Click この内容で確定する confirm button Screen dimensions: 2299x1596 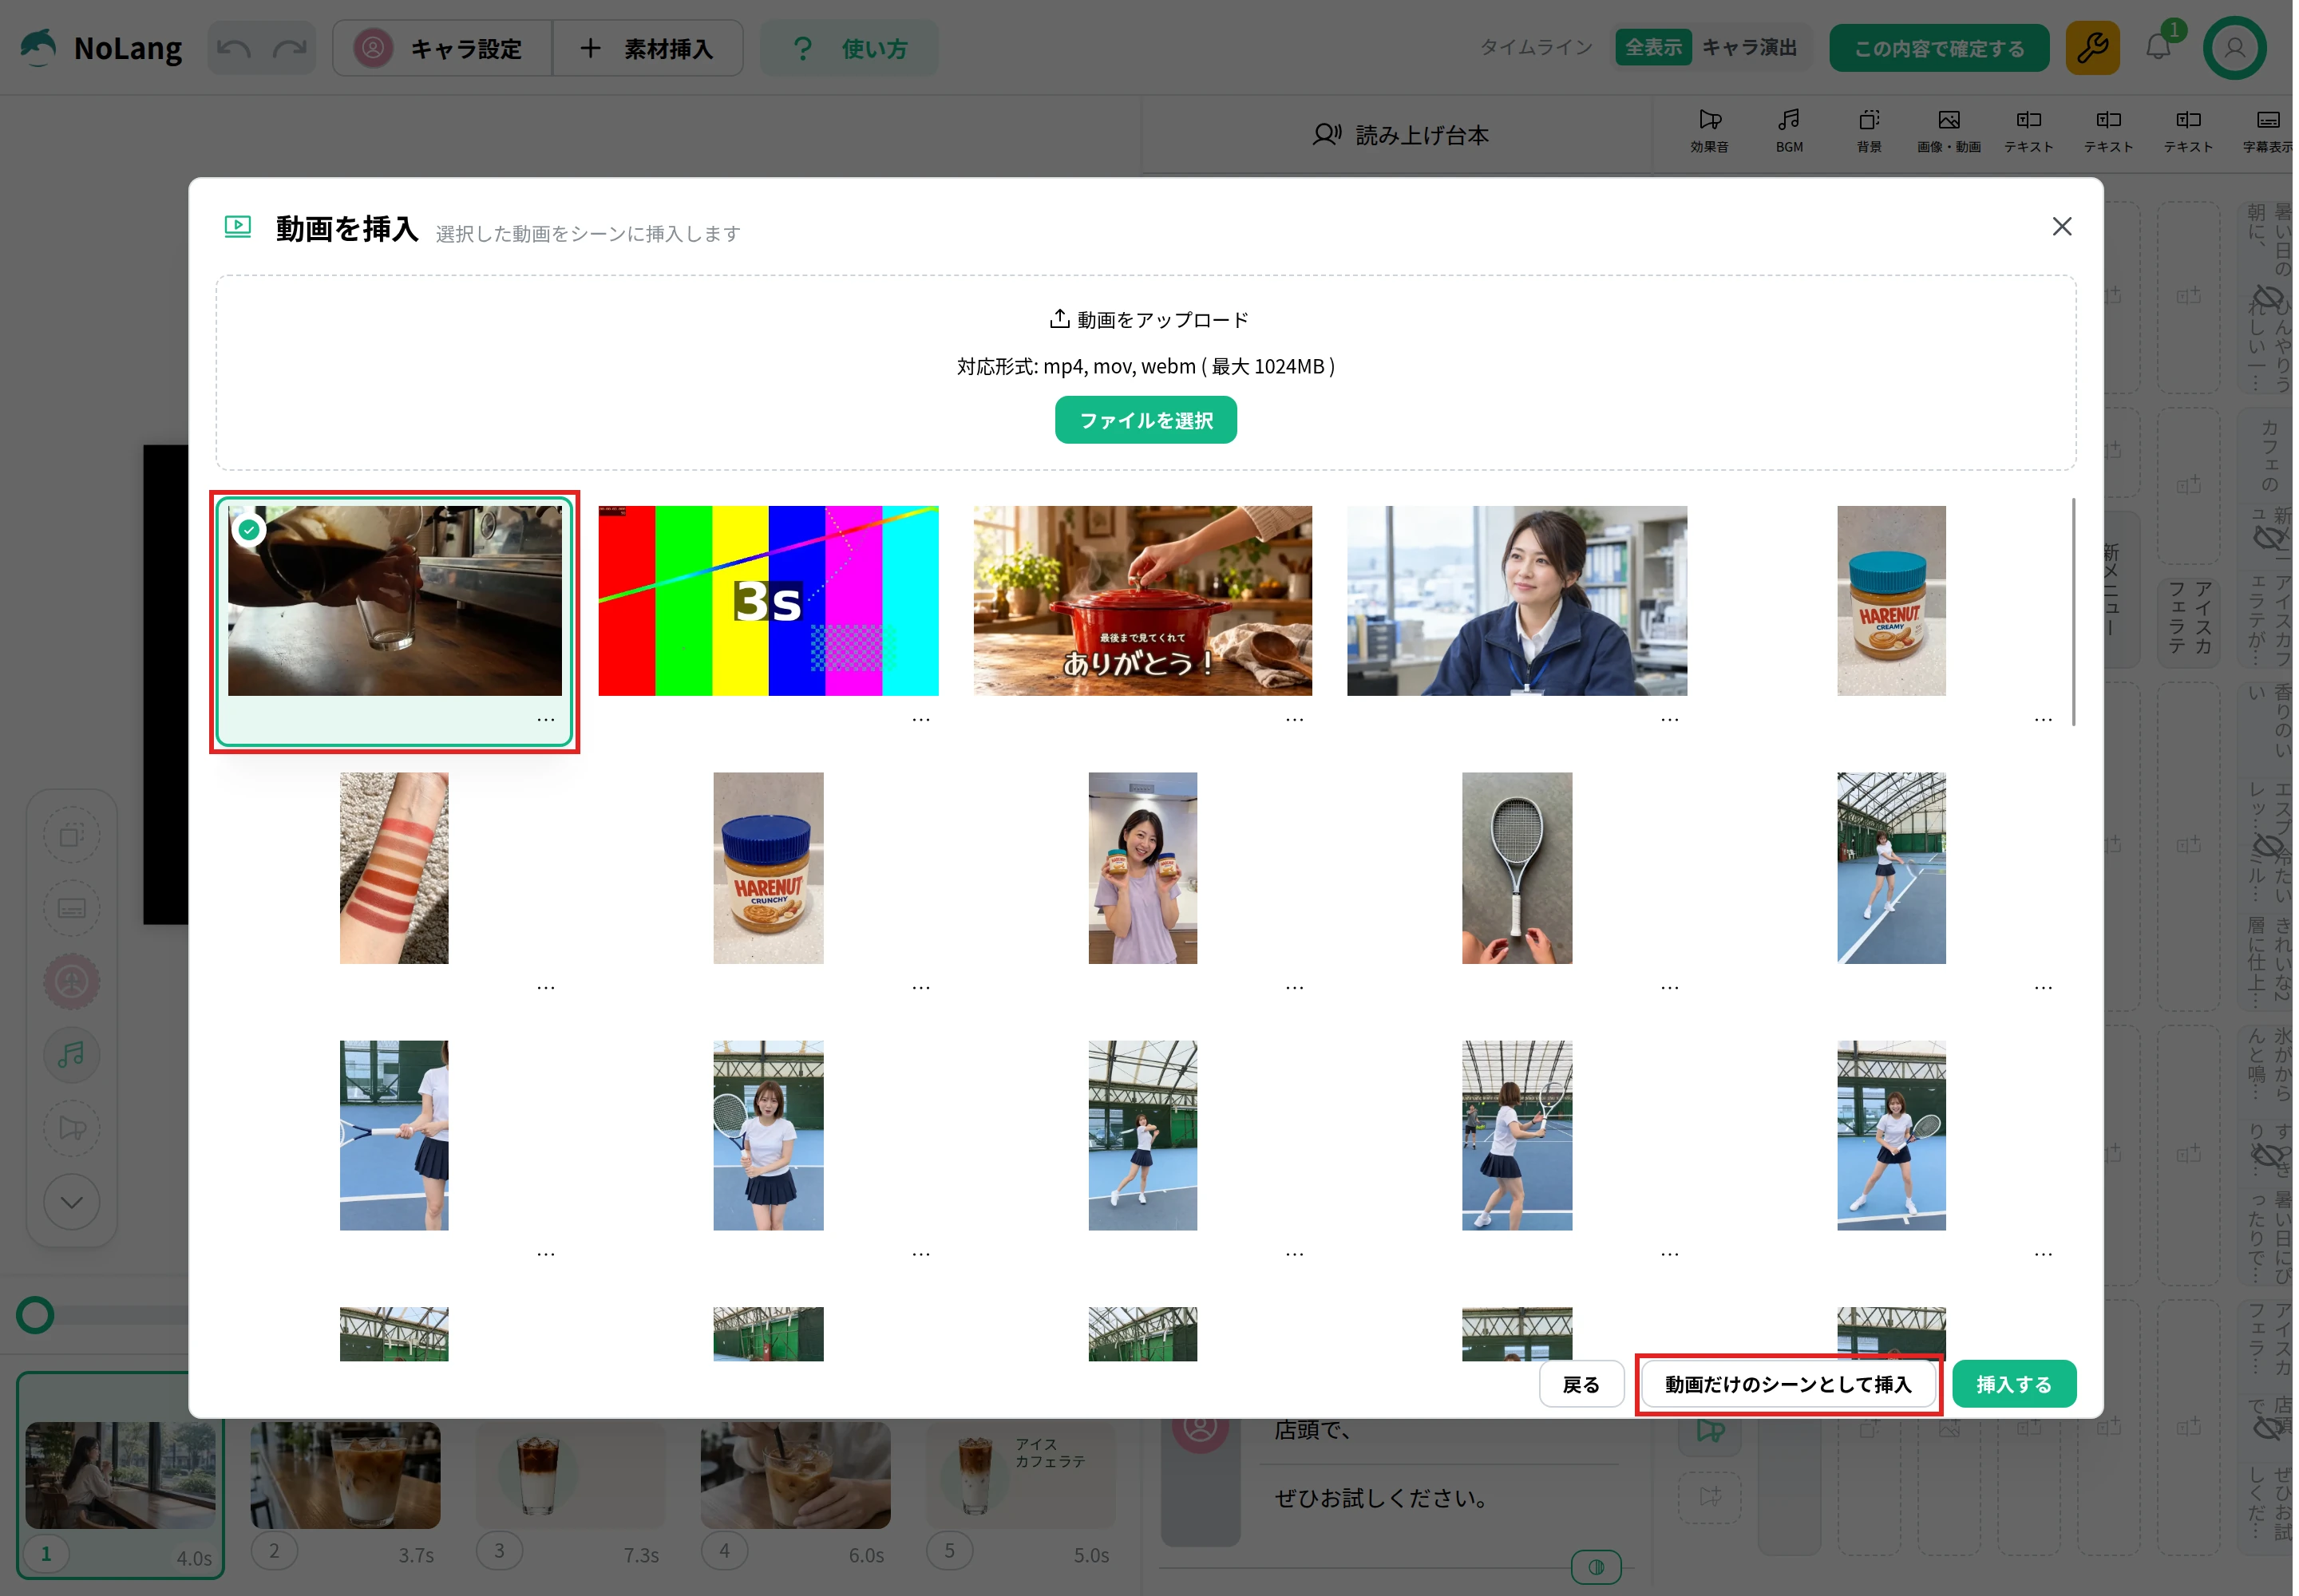(x=1939, y=48)
